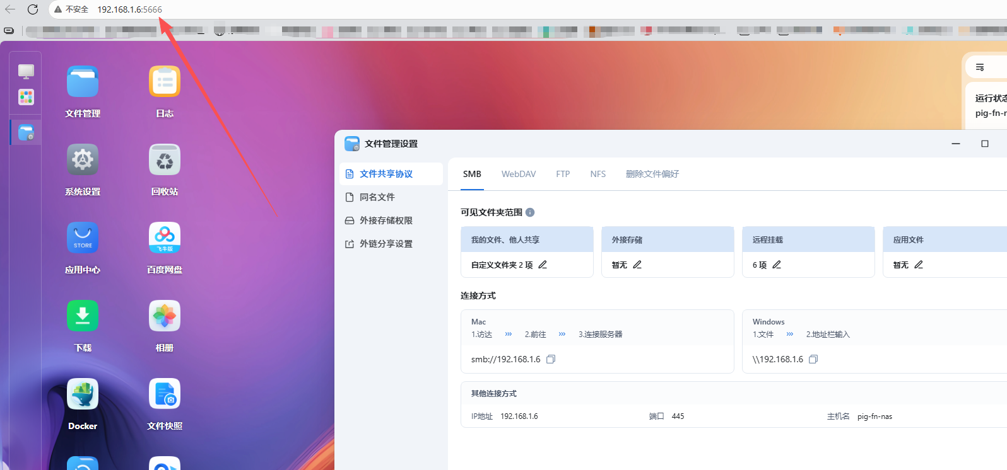Launch the Docker app icon
Viewport: 1007px width, 470px height.
click(83, 394)
